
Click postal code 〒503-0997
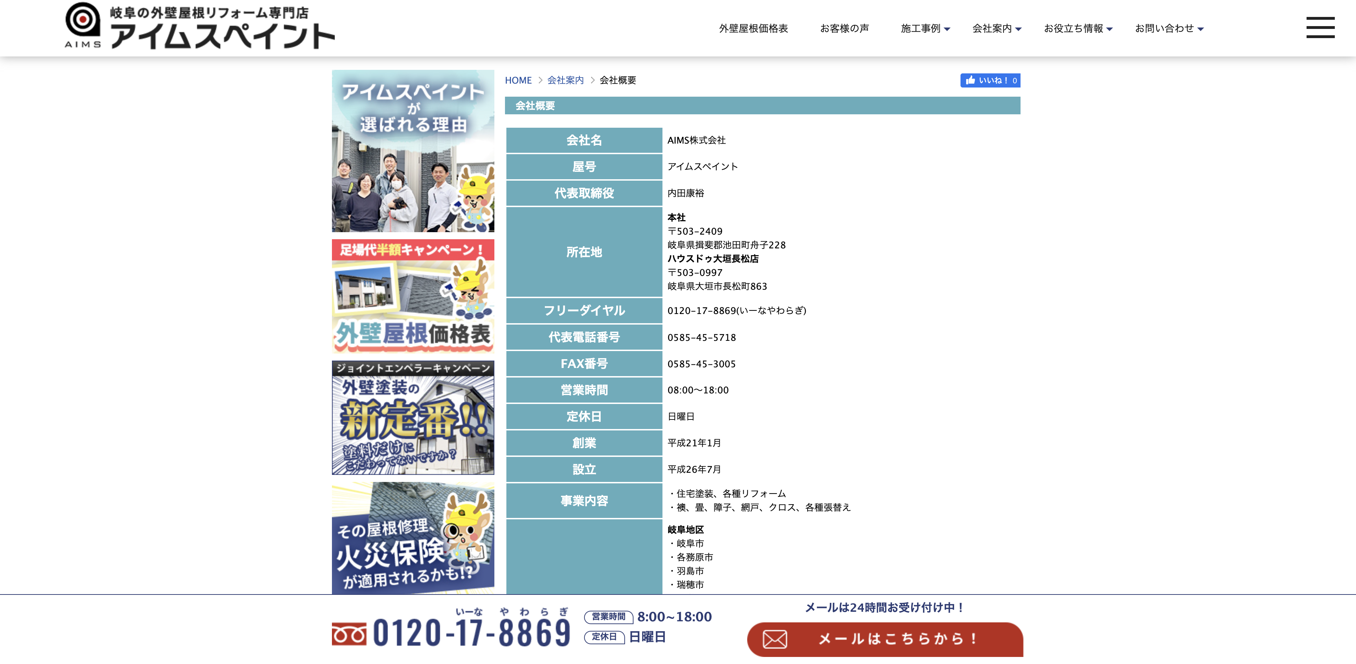695,272
